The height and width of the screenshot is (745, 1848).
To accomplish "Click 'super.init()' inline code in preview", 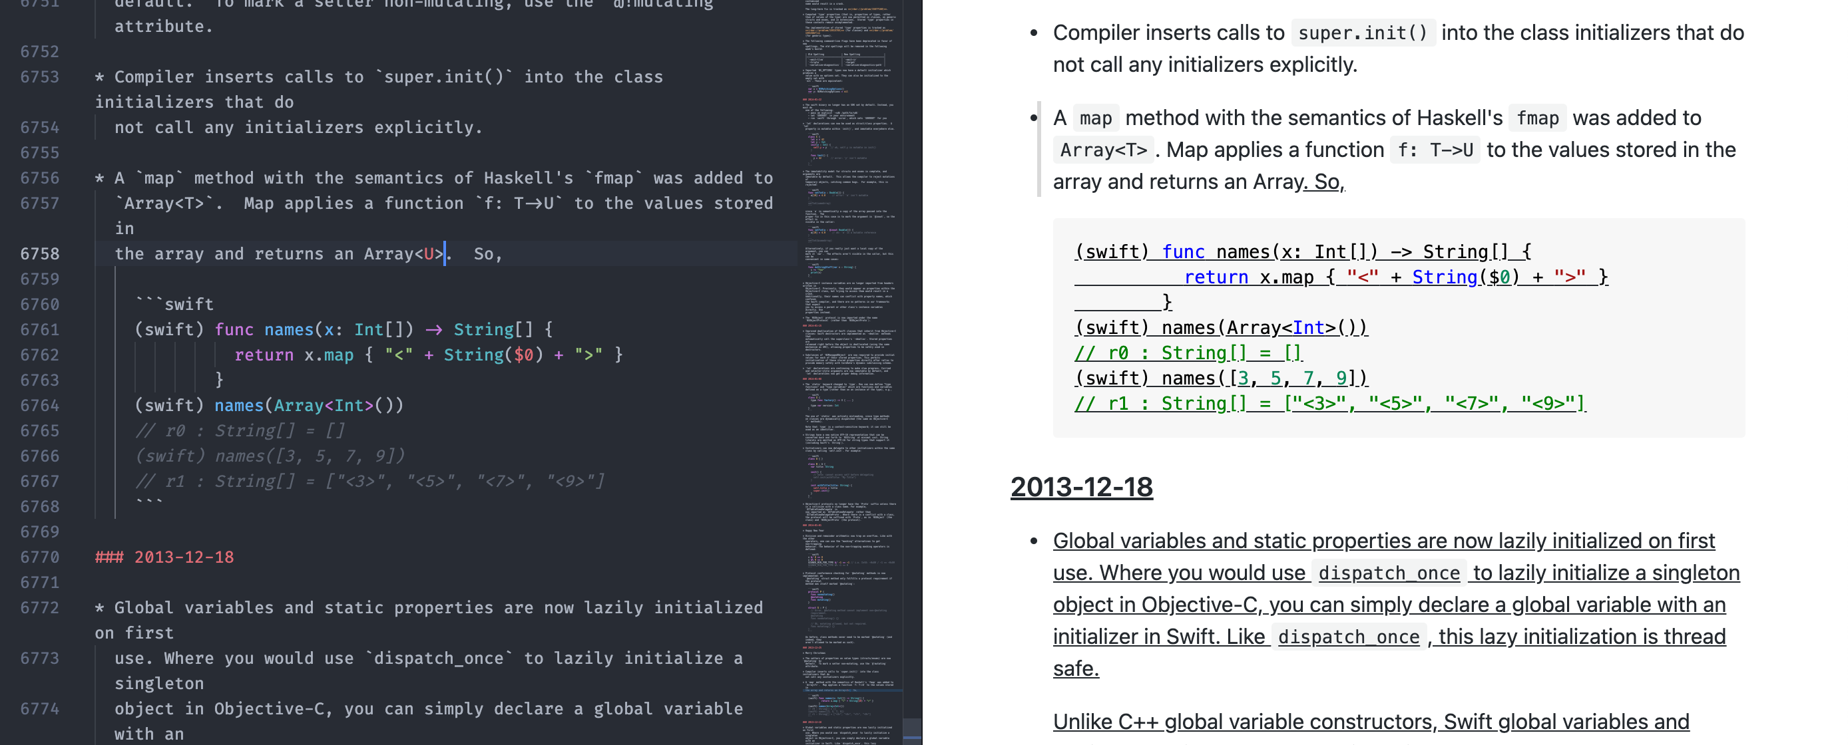I will (1363, 33).
